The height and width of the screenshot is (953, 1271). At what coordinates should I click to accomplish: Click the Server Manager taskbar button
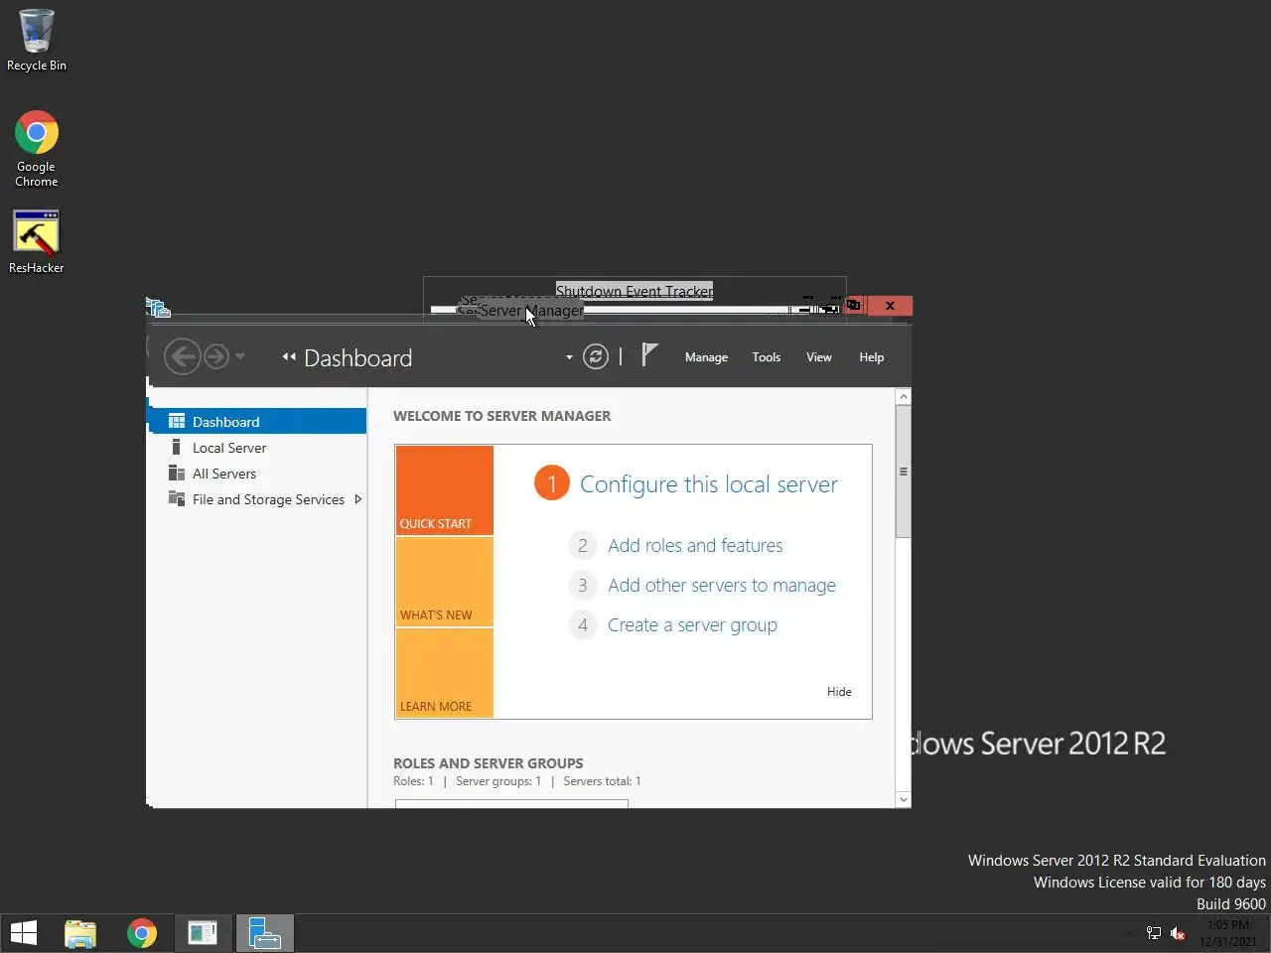tap(264, 933)
